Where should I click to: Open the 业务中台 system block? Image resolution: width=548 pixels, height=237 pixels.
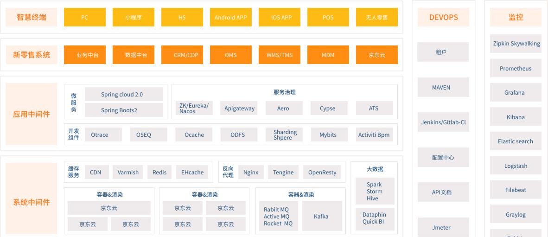click(84, 55)
